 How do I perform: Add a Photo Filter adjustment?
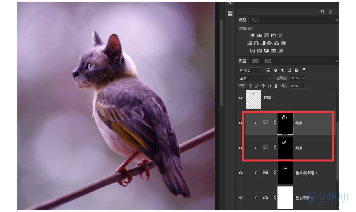click(270, 43)
